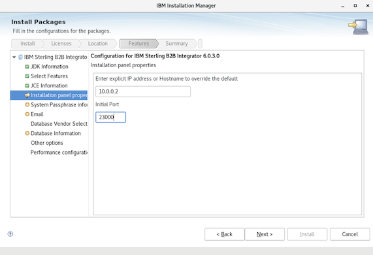Collapse the IBM Sterling B2B Integrator tree node

click(14, 57)
